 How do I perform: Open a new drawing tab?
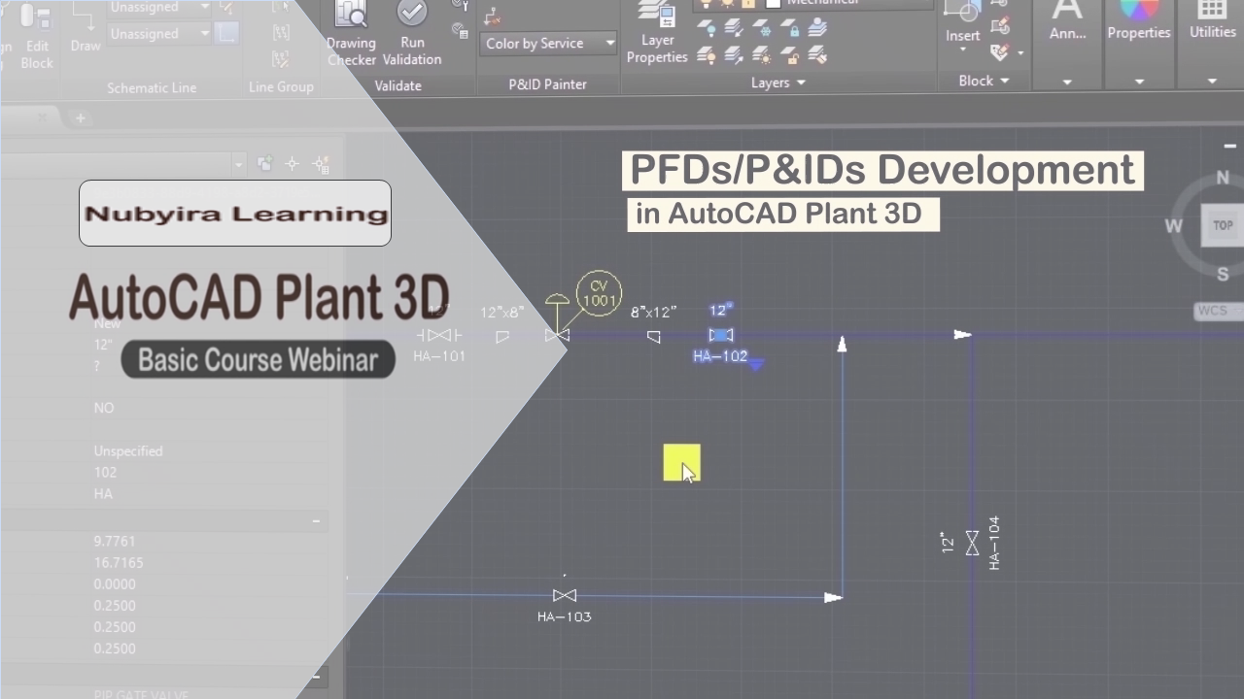pyautogui.click(x=81, y=117)
